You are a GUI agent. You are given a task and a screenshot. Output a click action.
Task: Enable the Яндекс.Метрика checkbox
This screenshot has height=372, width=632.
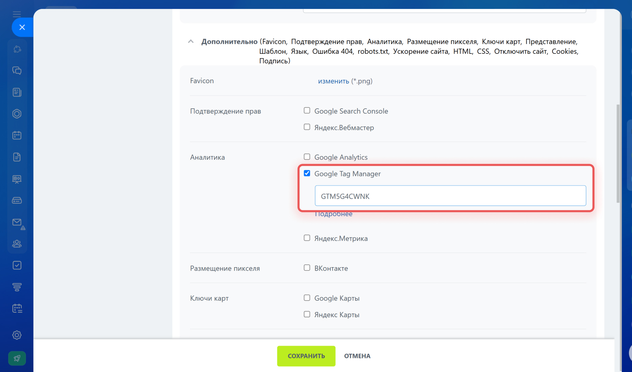[307, 238]
